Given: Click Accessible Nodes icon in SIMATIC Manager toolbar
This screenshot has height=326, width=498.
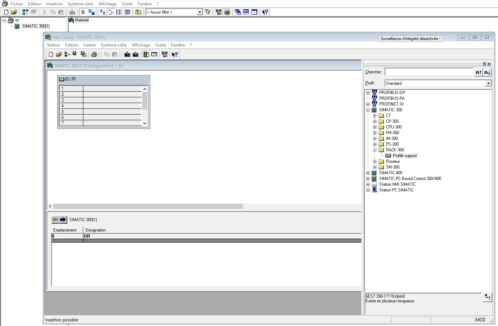Looking at the screenshot, I should [25, 12].
